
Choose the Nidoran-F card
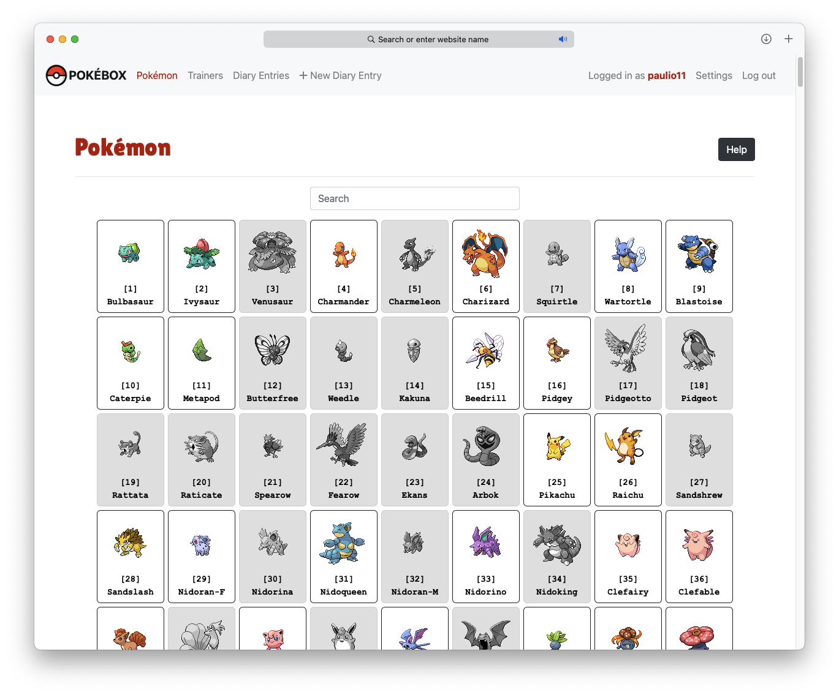[x=202, y=557]
